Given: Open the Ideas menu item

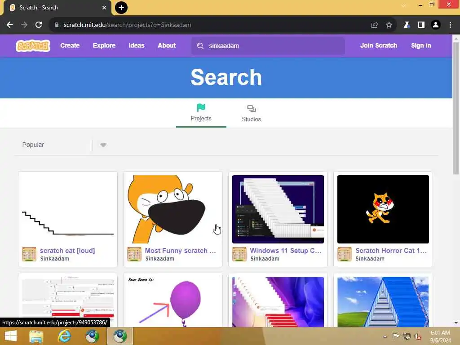Looking at the screenshot, I should (137, 45).
